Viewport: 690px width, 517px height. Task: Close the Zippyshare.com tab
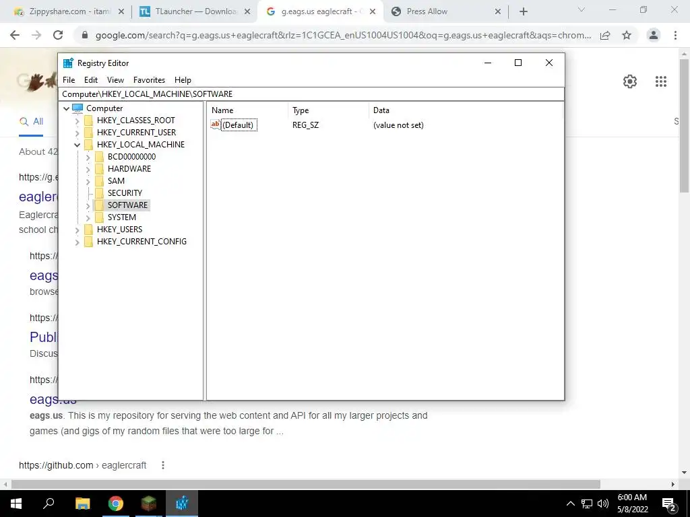pyautogui.click(x=121, y=11)
